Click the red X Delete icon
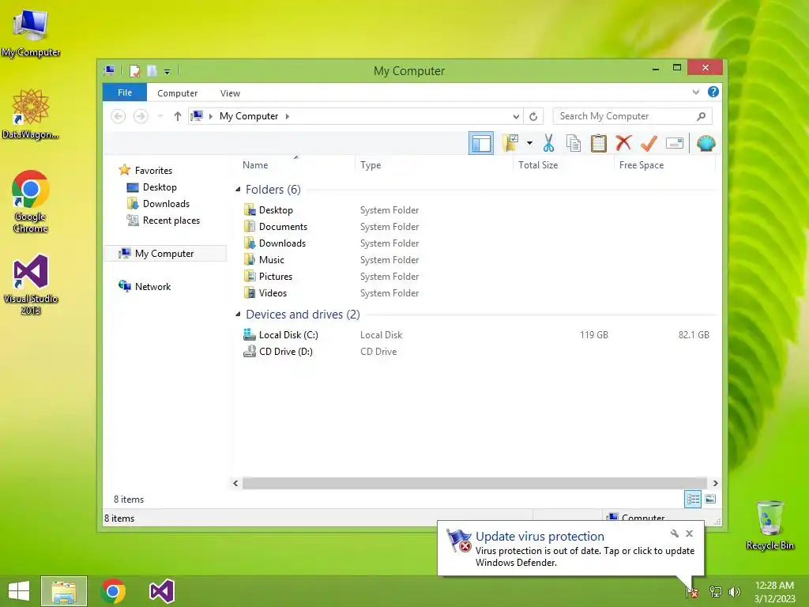The height and width of the screenshot is (607, 809). click(623, 143)
